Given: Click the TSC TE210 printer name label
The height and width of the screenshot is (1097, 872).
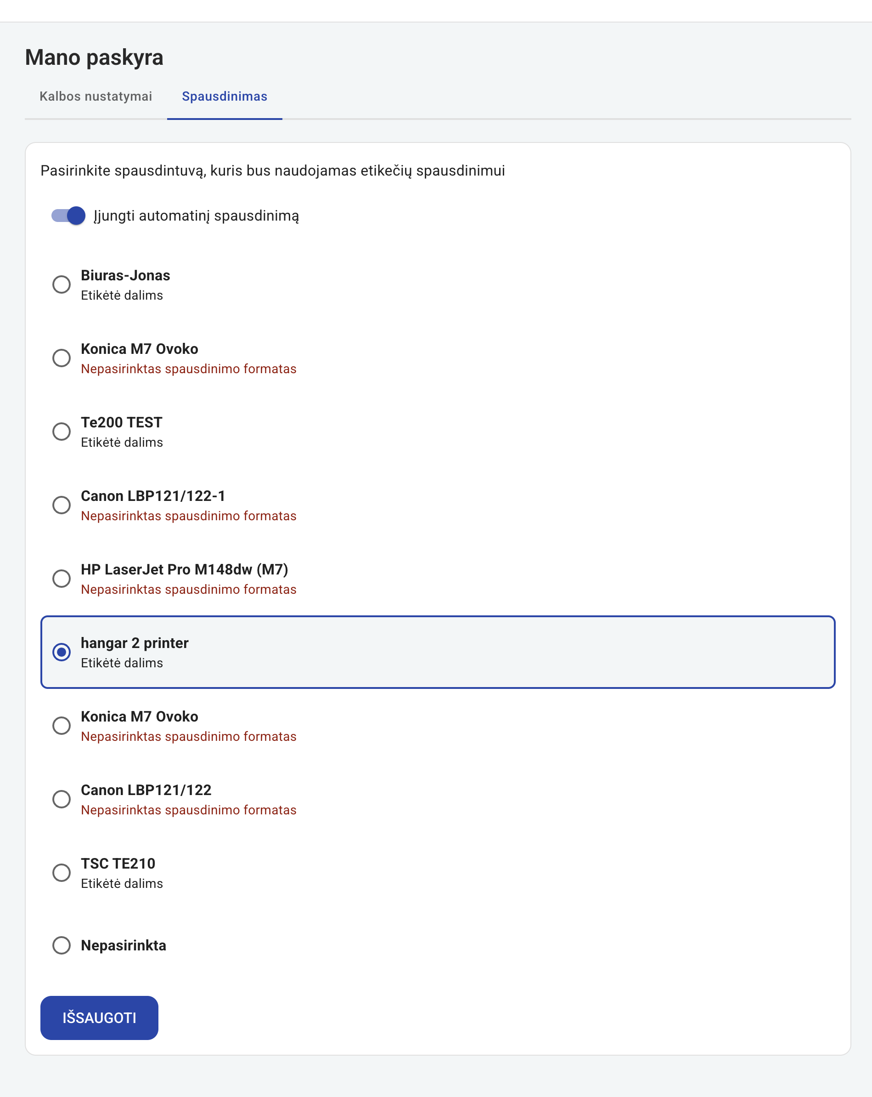Looking at the screenshot, I should (118, 864).
